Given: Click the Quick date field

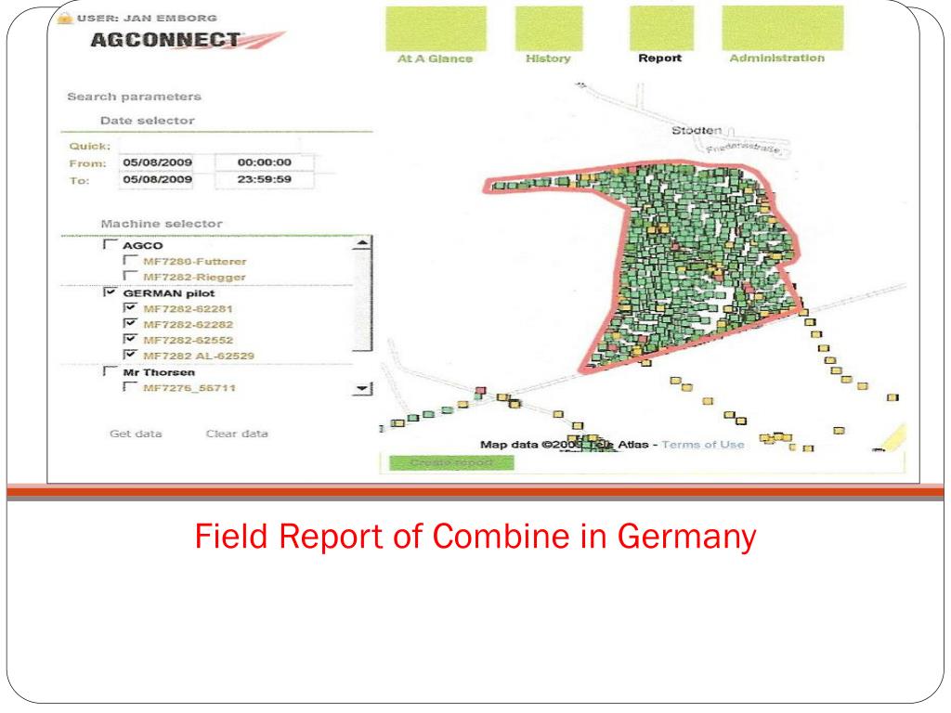Looking at the screenshot, I should click(x=209, y=146).
